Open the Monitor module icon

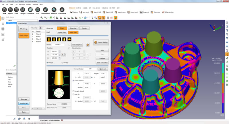54,10
